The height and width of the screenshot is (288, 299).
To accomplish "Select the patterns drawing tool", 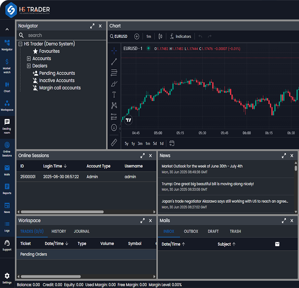I will 114,105.
